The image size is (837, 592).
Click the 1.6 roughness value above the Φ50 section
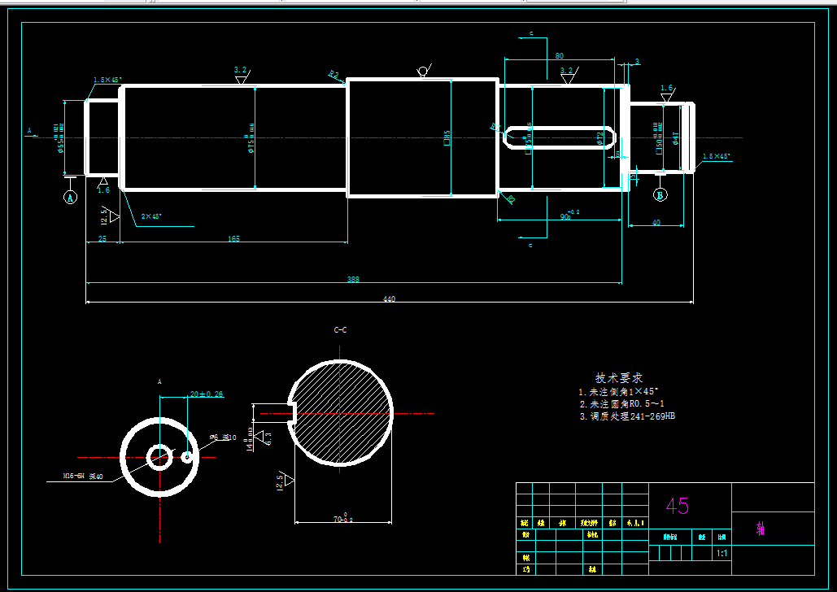pyautogui.click(x=666, y=88)
